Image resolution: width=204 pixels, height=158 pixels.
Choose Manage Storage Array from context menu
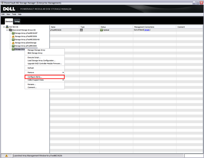pos(45,50)
